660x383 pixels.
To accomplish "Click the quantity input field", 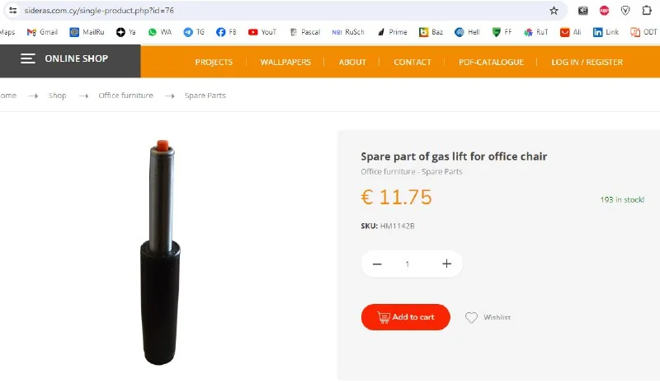I will tap(408, 264).
